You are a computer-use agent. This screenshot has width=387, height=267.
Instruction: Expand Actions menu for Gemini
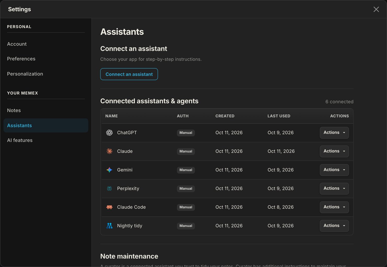click(334, 170)
